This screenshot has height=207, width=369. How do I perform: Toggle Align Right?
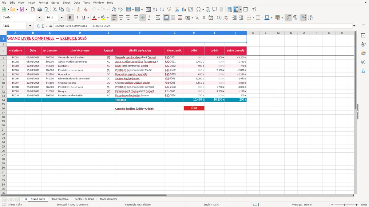point(128,18)
